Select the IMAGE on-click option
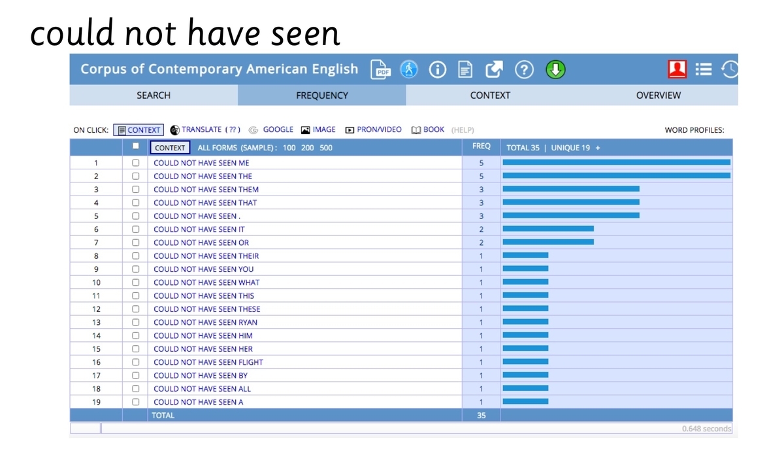The image size is (784, 453). [318, 129]
